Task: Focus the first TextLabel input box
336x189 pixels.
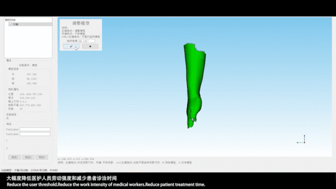Action: (x=35, y=130)
